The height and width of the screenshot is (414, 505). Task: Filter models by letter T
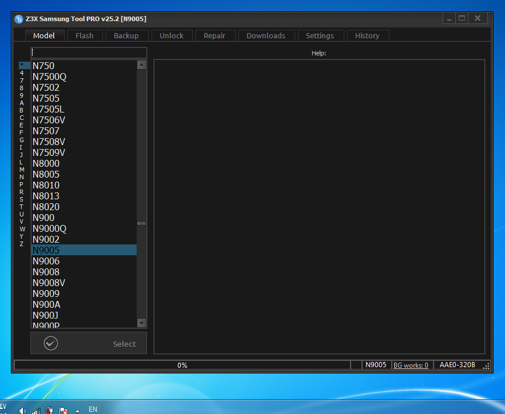pyautogui.click(x=22, y=207)
